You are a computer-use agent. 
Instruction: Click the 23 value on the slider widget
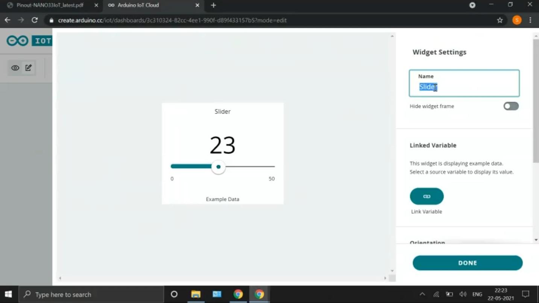(222, 145)
